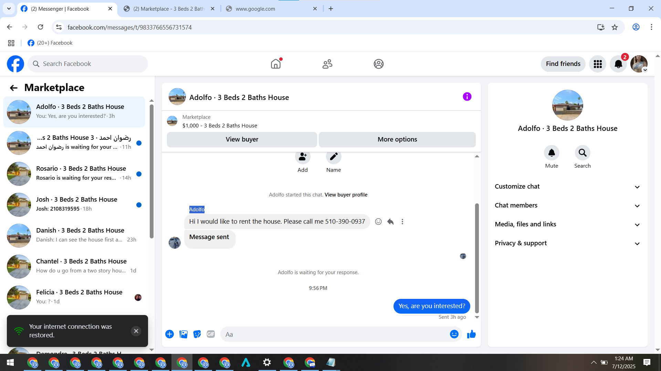
Task: View site information in address bar
Action: tap(59, 27)
